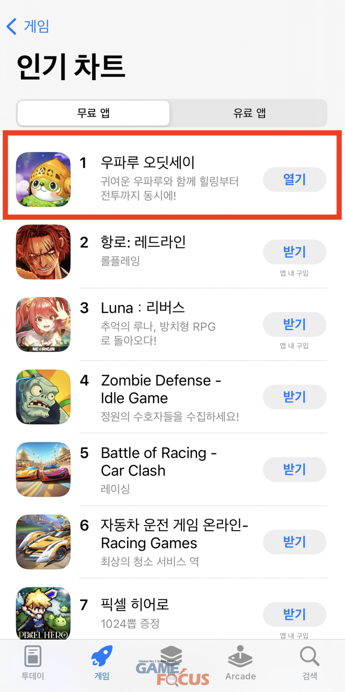This screenshot has width=345, height=692.
Task: Tap 받기 for Luna : 리버스
Action: (294, 325)
